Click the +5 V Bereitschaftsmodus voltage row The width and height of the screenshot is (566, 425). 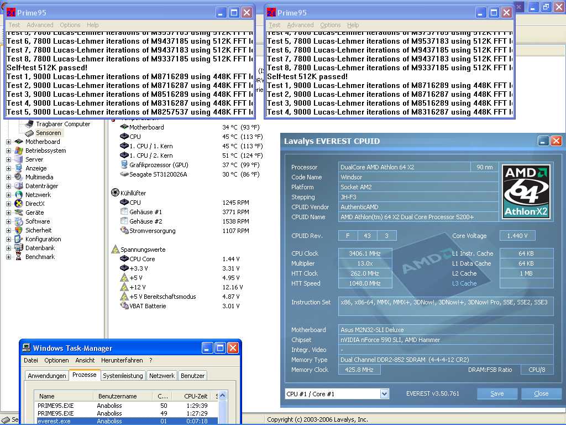click(180, 297)
